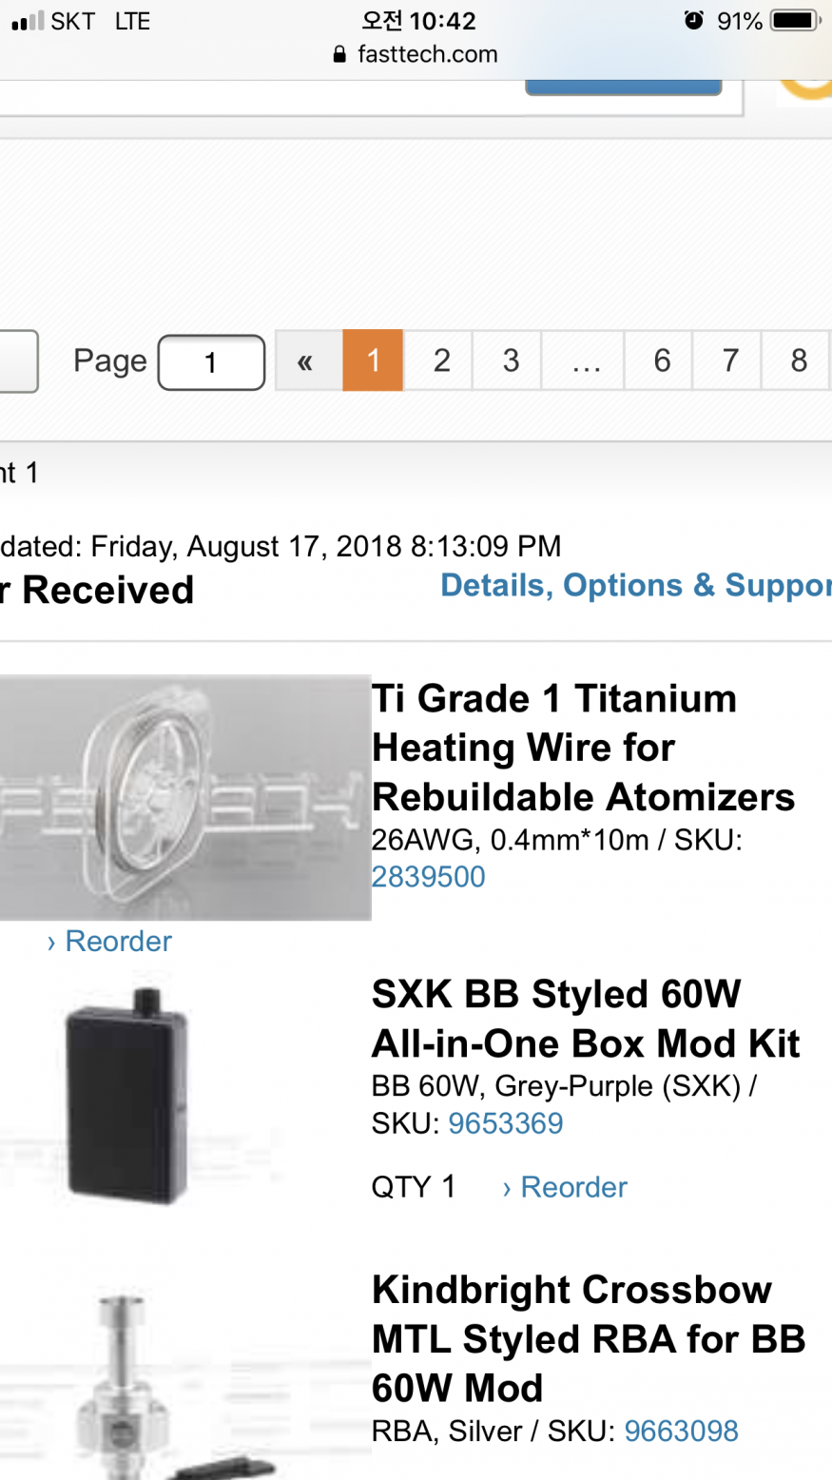
Task: Open SKU 9663098 product link
Action: (x=681, y=1431)
